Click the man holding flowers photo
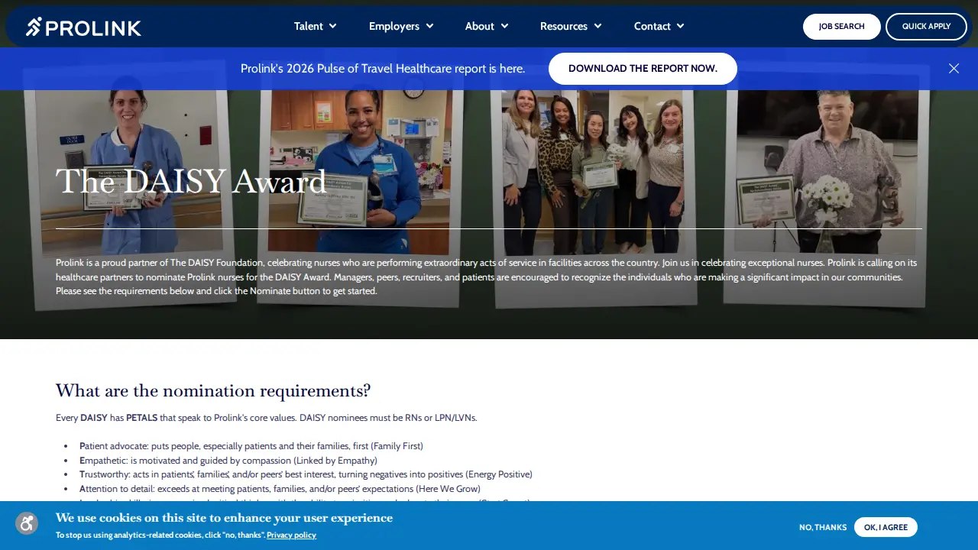 click(x=828, y=183)
